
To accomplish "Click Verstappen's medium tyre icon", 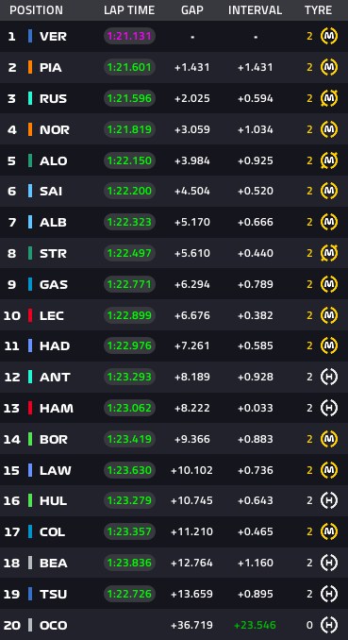I will pos(329,36).
